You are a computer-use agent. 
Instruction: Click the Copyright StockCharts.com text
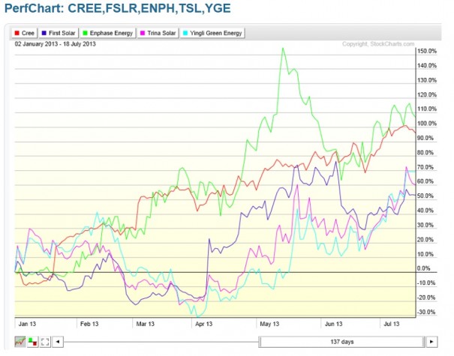click(x=378, y=44)
